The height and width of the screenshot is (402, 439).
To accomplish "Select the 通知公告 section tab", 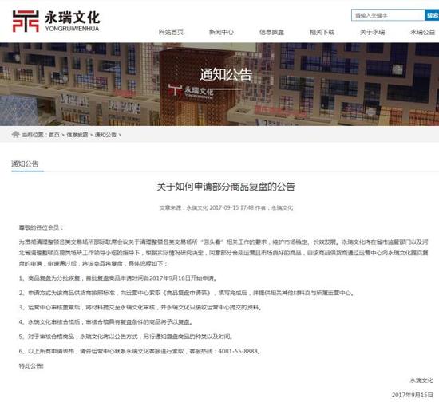I will click(x=25, y=164).
